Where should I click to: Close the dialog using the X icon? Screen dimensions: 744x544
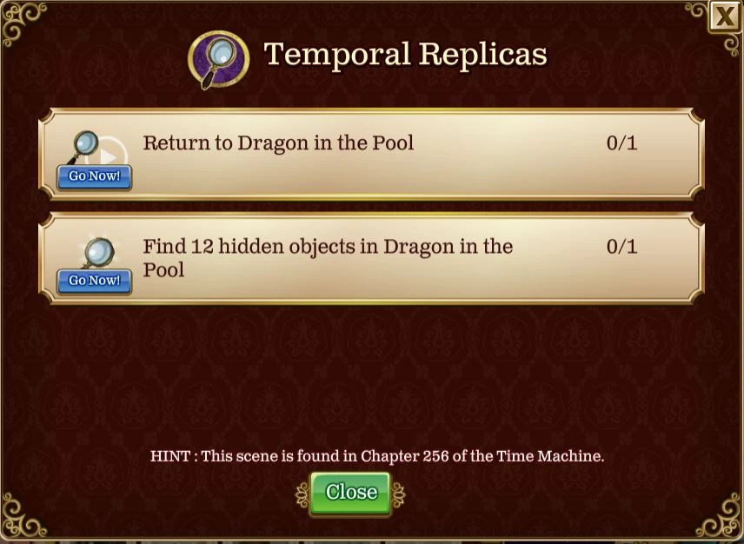pyautogui.click(x=725, y=17)
